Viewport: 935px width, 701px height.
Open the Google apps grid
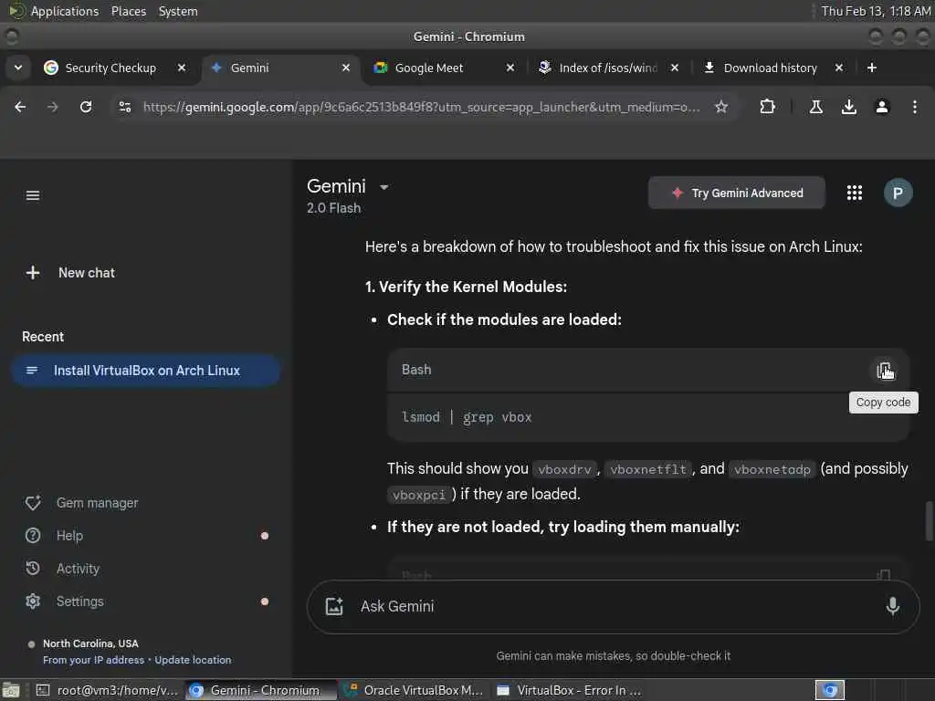pyautogui.click(x=855, y=193)
